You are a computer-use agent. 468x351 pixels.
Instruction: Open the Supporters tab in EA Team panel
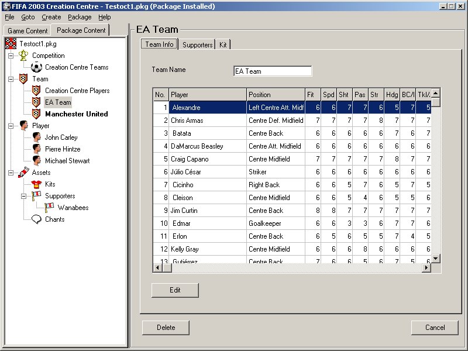(197, 45)
